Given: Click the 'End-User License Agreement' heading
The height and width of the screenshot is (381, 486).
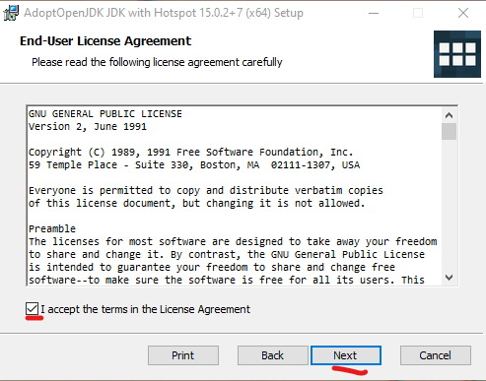Looking at the screenshot, I should point(105,41).
